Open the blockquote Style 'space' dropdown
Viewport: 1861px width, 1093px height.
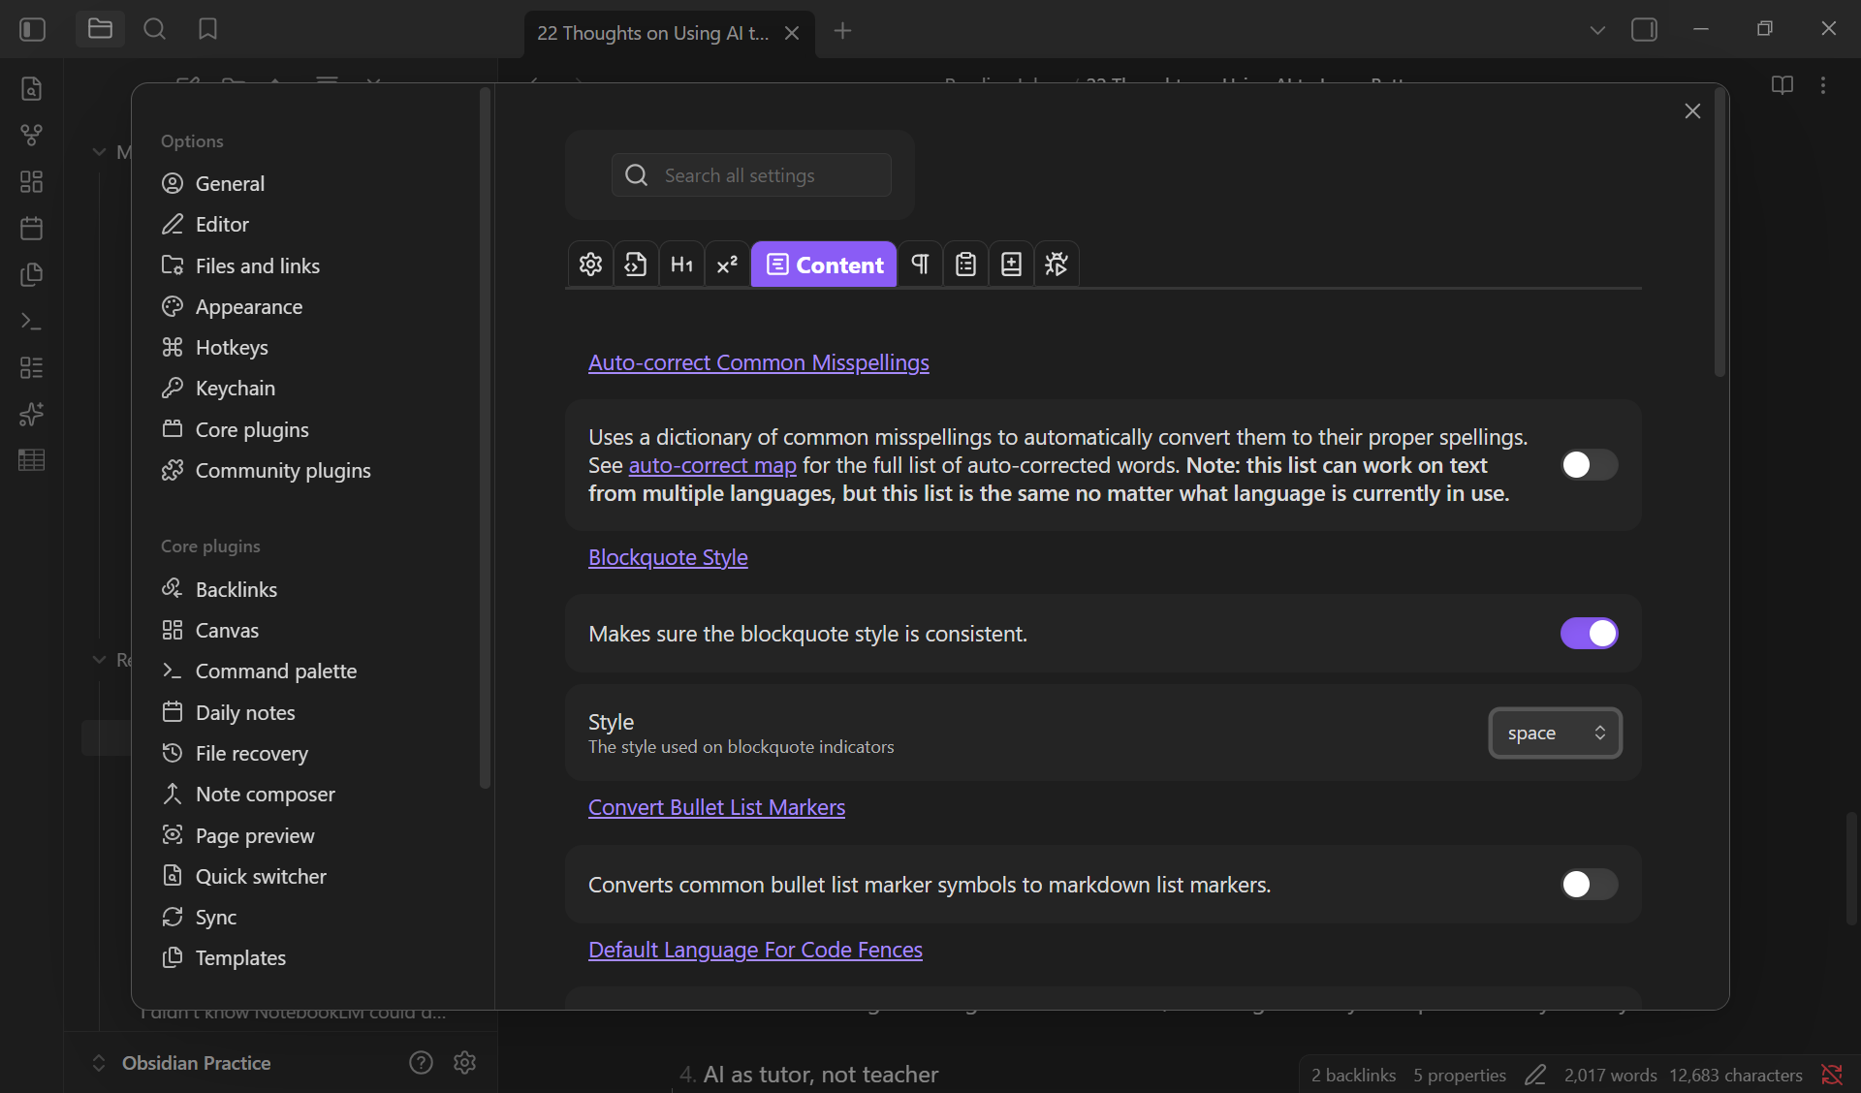pyautogui.click(x=1555, y=734)
